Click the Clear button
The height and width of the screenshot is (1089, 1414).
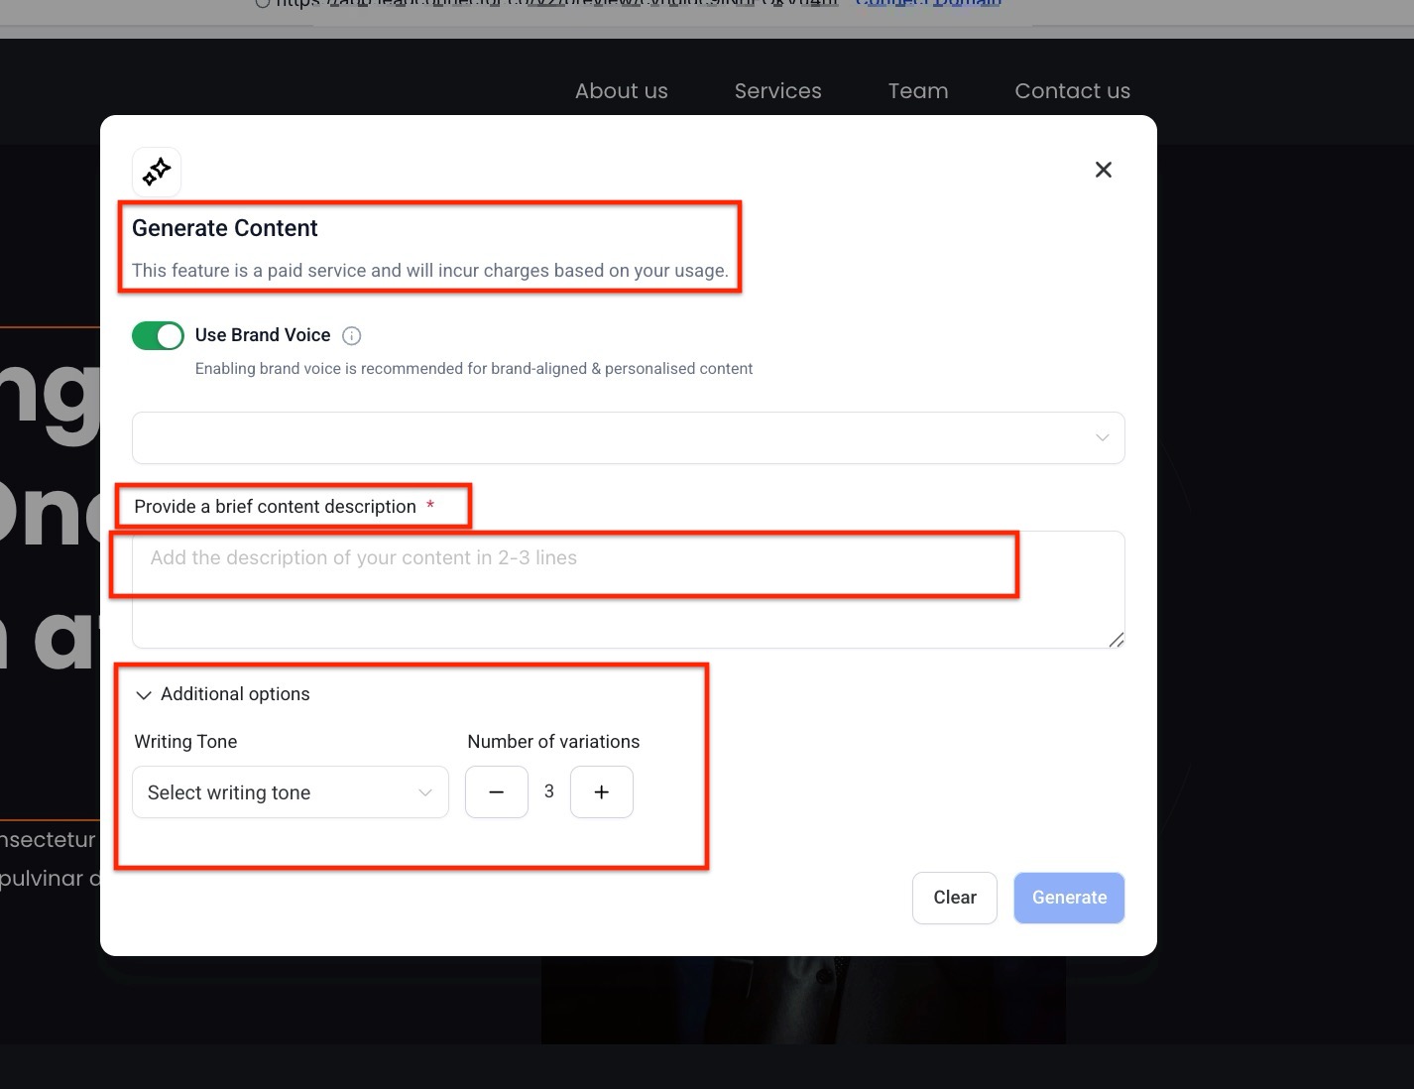(954, 898)
